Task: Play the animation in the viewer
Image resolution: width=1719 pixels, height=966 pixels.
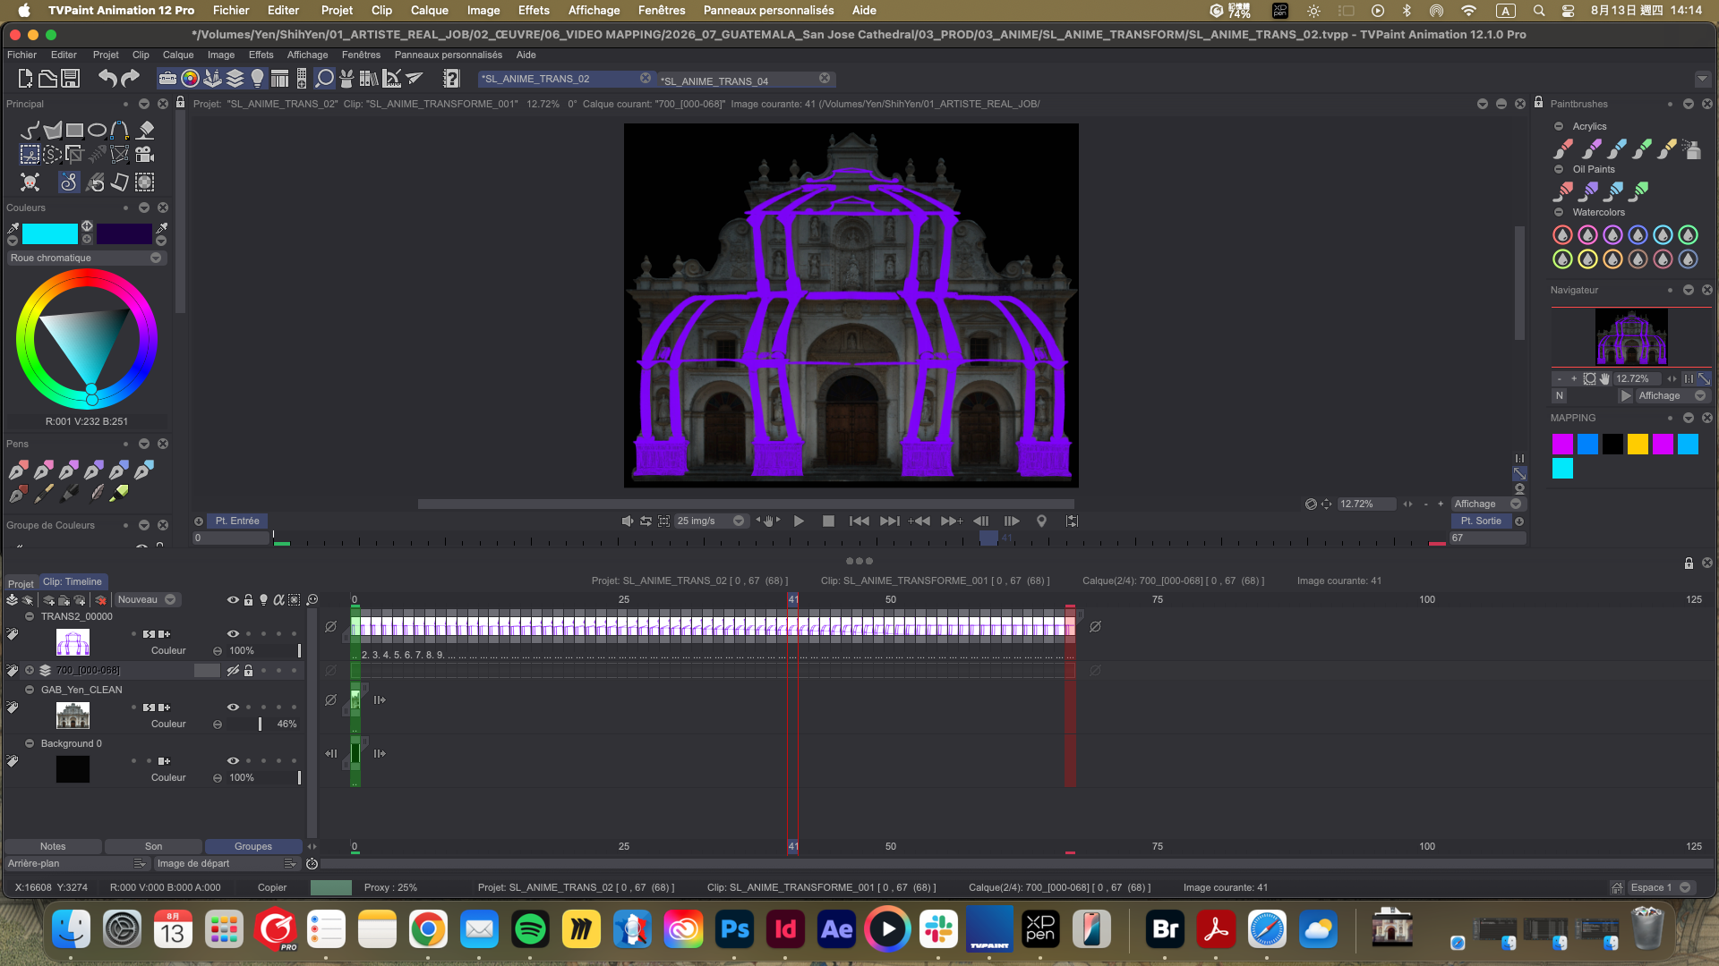Action: 799,521
